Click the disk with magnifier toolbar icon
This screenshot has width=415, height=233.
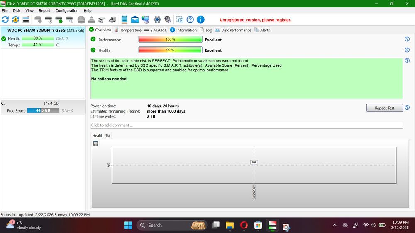click(69, 19)
